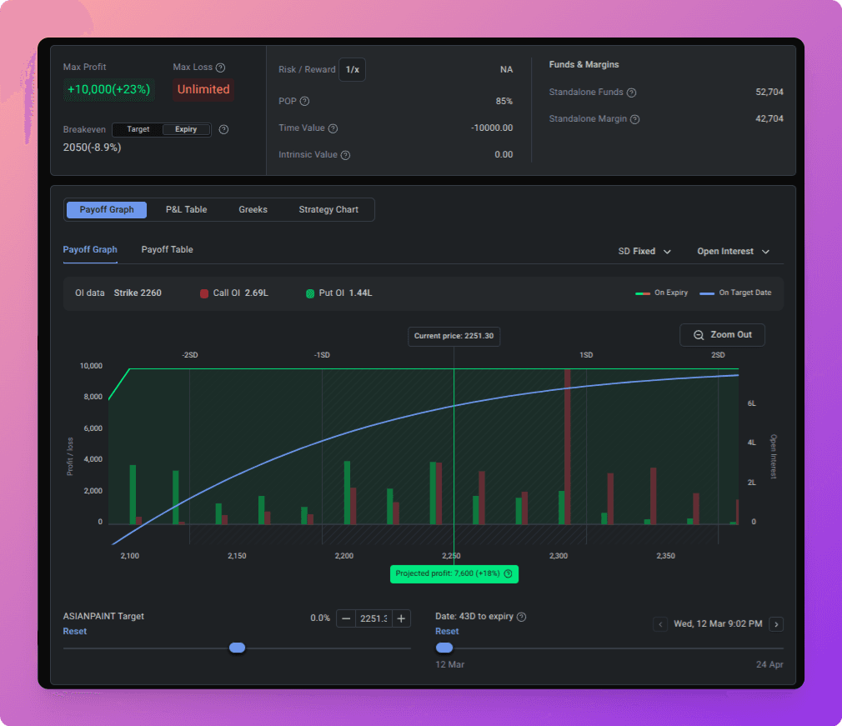Click the Intrinsic Value 0.00
Image resolution: width=842 pixels, height=726 pixels.
pyautogui.click(x=504, y=155)
